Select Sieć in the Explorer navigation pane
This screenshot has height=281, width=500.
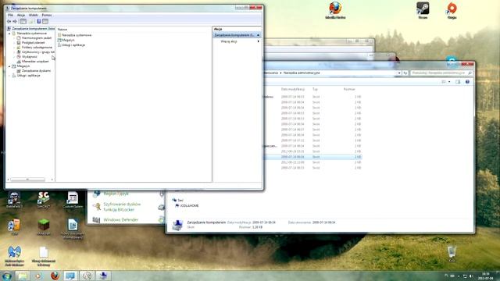tap(178, 200)
